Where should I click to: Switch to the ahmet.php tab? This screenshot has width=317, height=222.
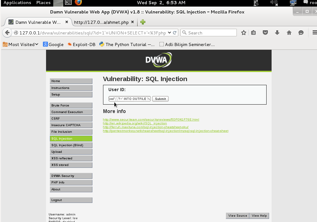101,22
